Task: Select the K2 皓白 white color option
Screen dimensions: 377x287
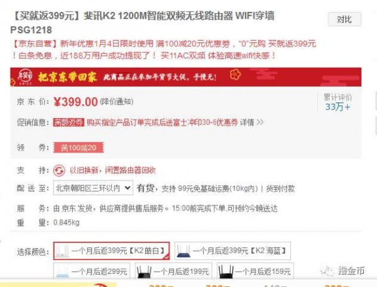Action: tap(112, 251)
